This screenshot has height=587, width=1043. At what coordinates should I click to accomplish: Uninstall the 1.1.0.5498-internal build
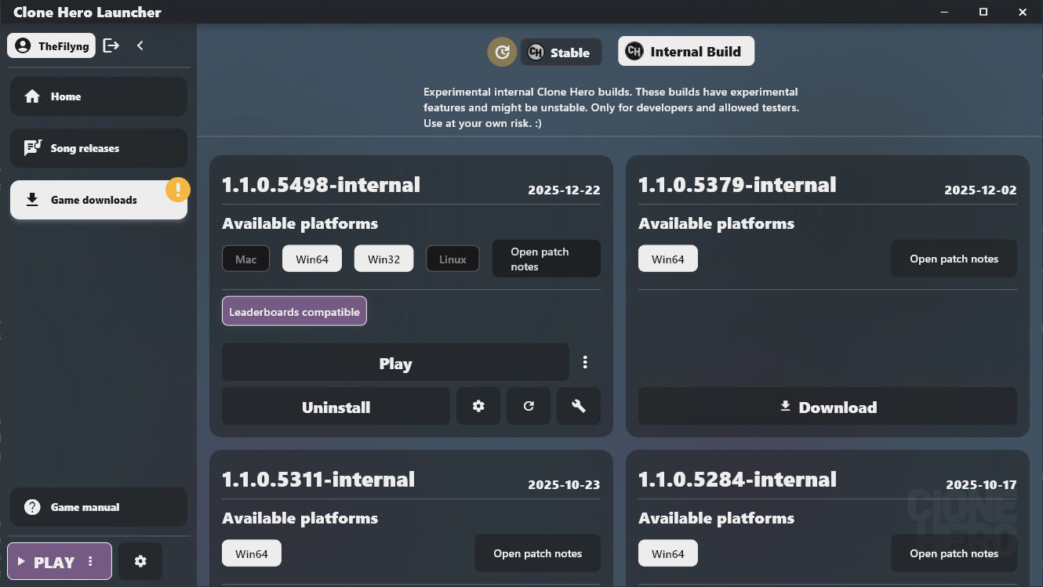[336, 407]
